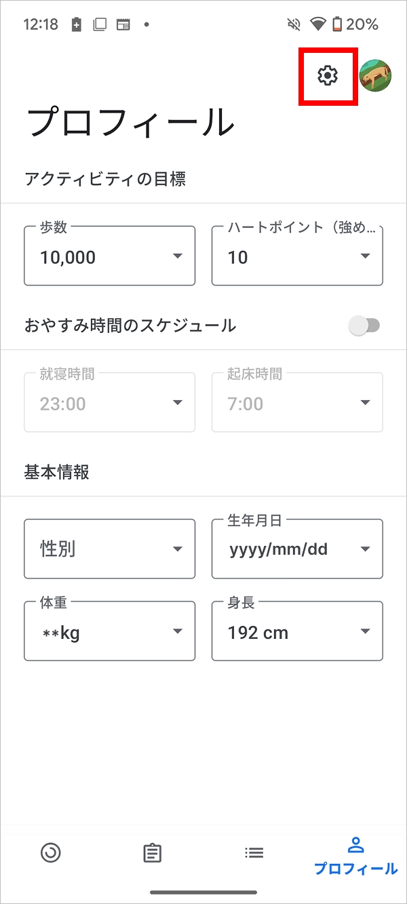The height and width of the screenshot is (904, 407).
Task: Open the 生年月日 date selector
Action: click(297, 549)
